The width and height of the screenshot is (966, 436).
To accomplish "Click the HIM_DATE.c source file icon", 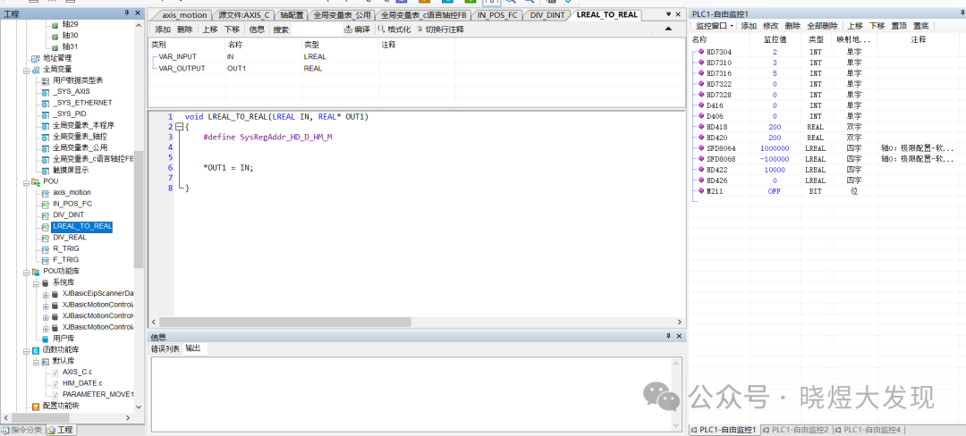I will (x=55, y=383).
